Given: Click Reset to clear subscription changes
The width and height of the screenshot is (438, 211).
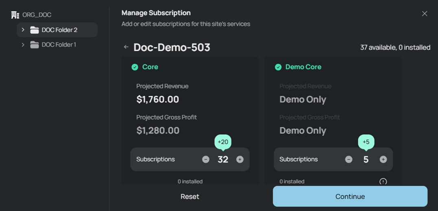Looking at the screenshot, I should click(190, 196).
